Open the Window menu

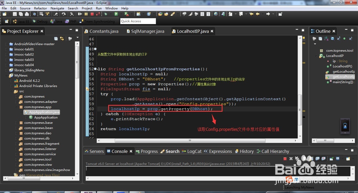(111, 8)
